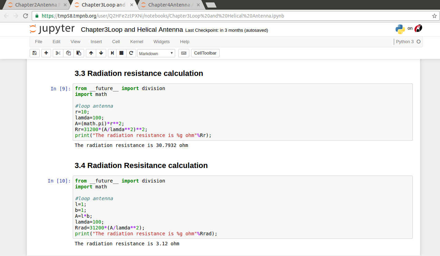Interrupt the kernel with stop icon
440x256 pixels.
click(121, 53)
